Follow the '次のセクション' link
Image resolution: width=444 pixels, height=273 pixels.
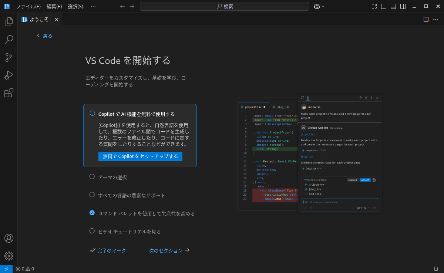click(165, 250)
